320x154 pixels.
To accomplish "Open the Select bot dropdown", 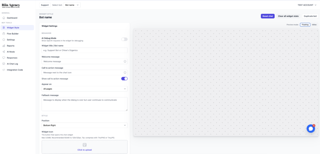I will point(72,5).
